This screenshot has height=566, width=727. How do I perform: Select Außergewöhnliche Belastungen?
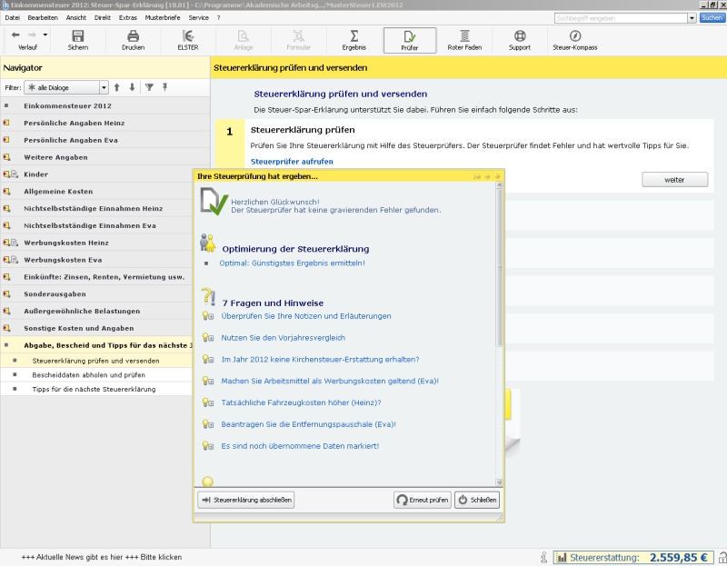click(x=82, y=311)
